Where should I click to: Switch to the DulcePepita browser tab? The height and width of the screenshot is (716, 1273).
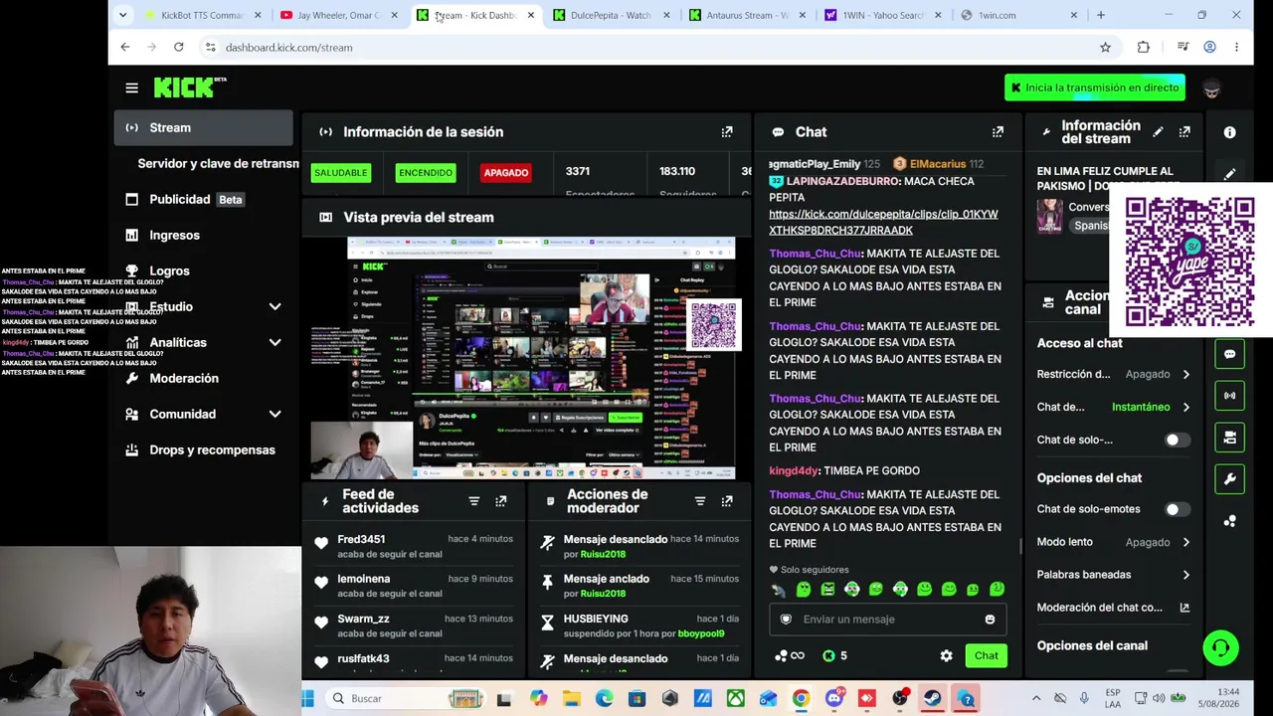click(611, 15)
